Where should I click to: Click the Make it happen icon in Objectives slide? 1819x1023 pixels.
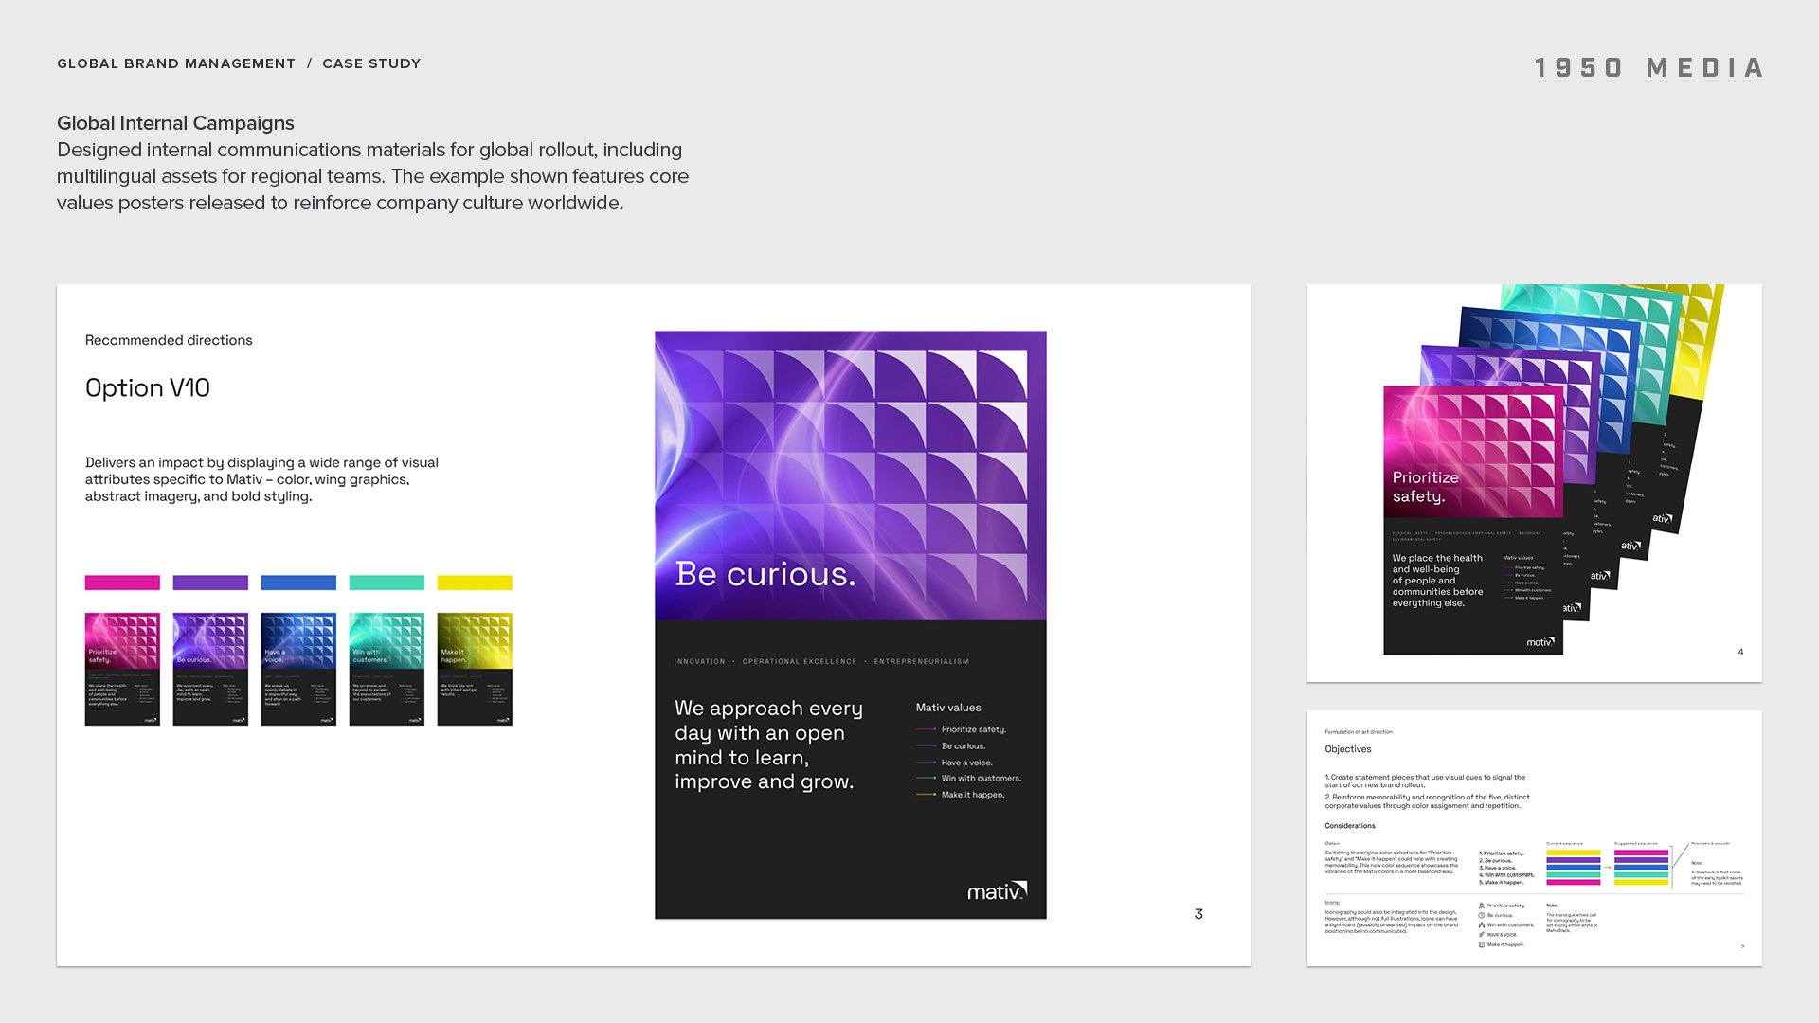click(x=1482, y=944)
